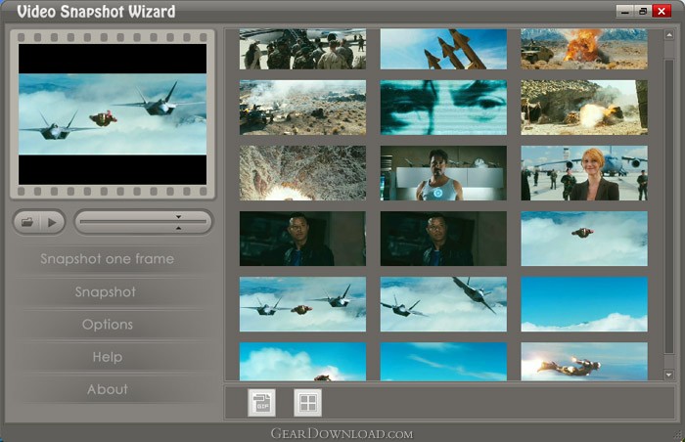Export snapshots as animated GIF
Screen dimensions: 685x442
coord(261,403)
